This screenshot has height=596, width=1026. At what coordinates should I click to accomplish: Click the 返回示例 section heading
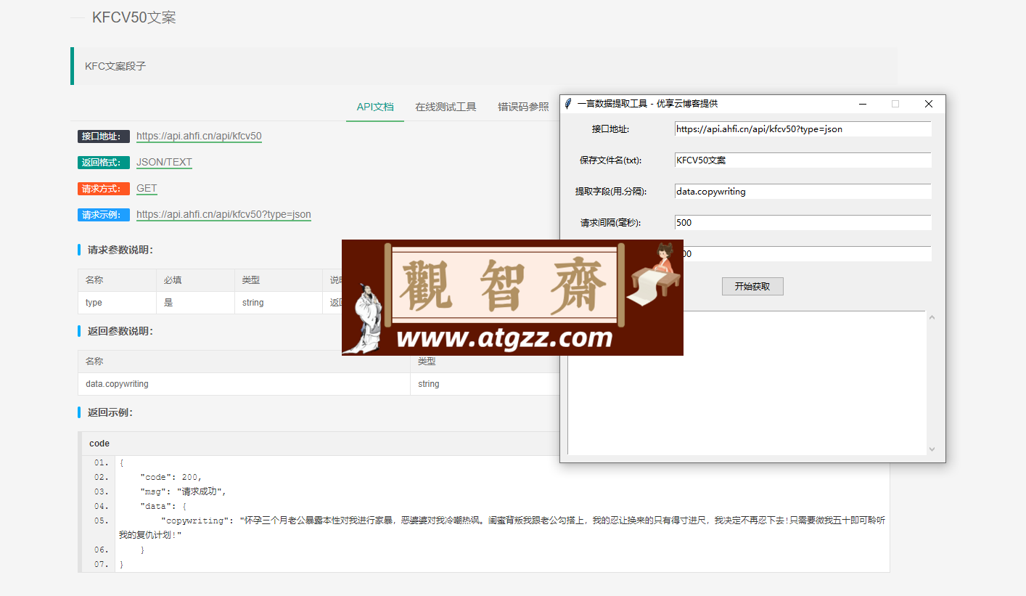click(110, 412)
